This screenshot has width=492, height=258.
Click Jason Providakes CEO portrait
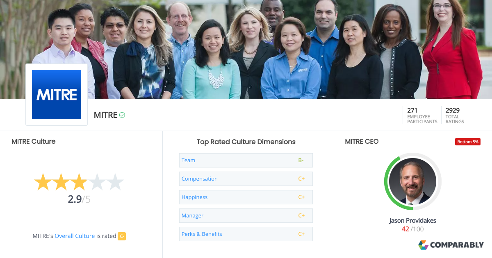(x=412, y=181)
